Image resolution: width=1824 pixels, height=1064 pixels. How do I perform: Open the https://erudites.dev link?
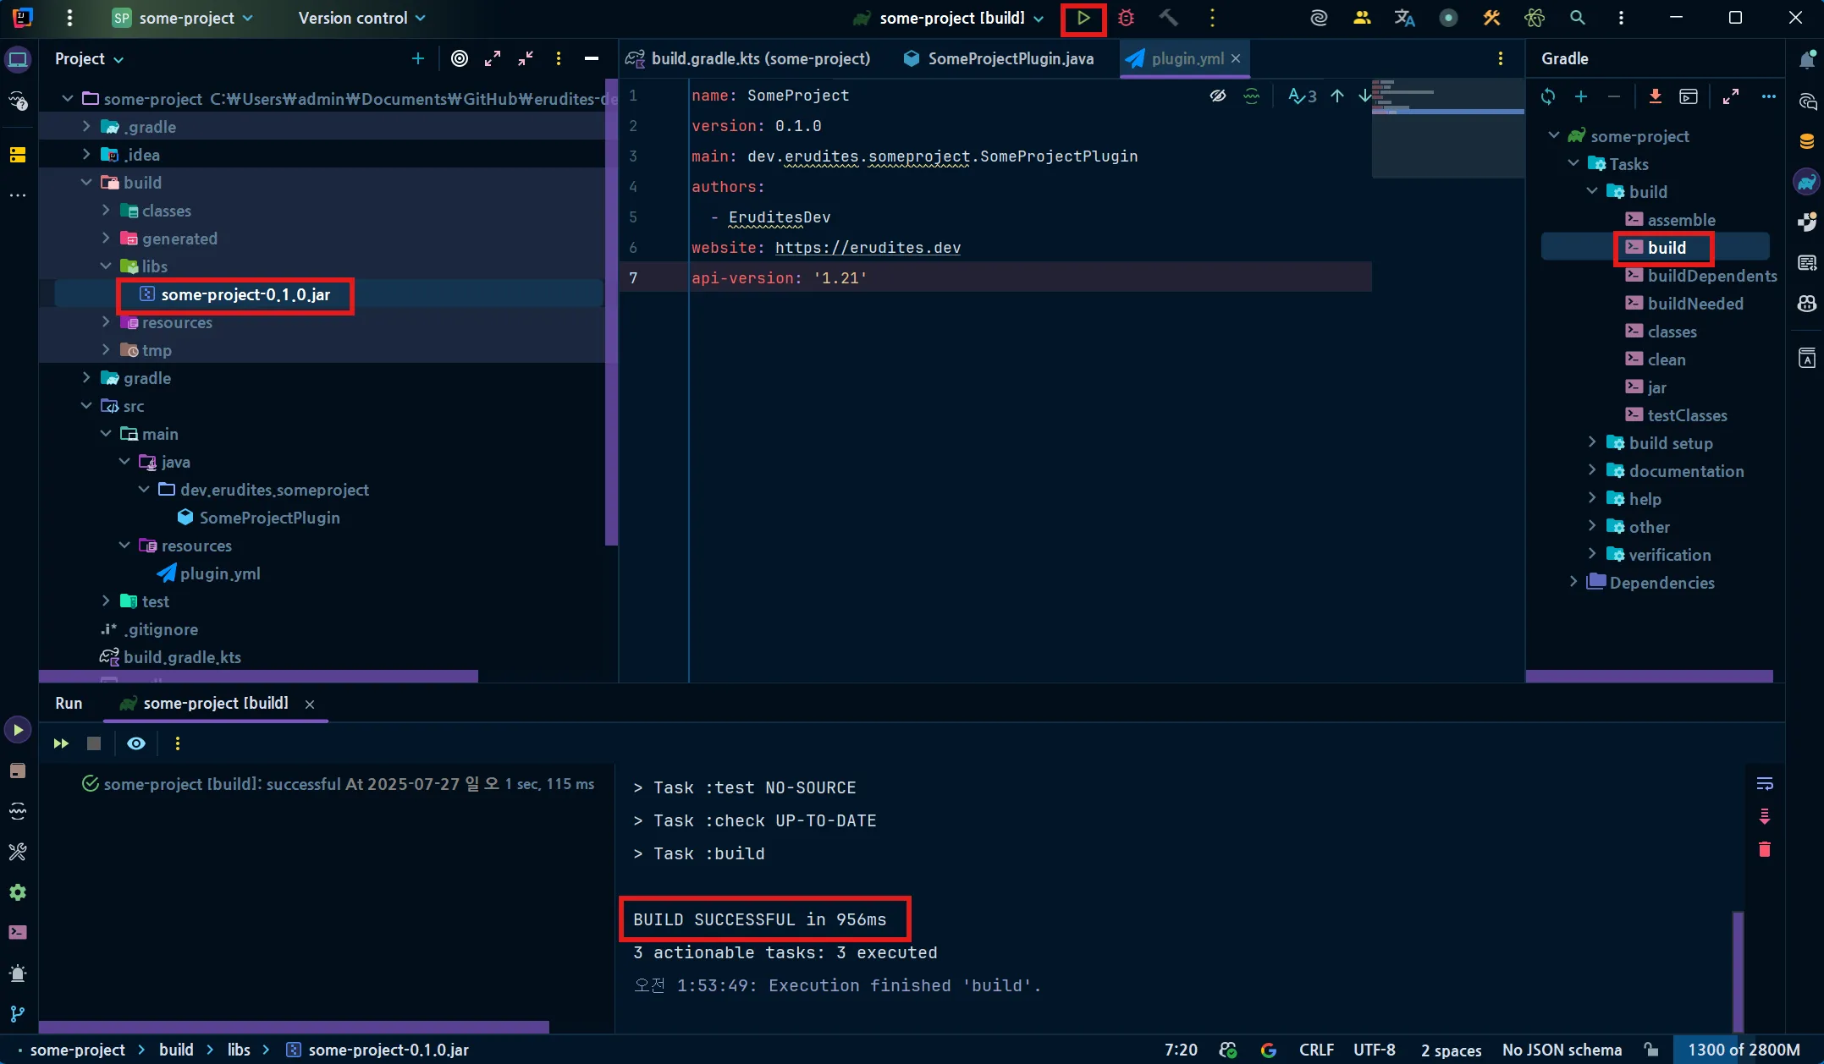867,248
